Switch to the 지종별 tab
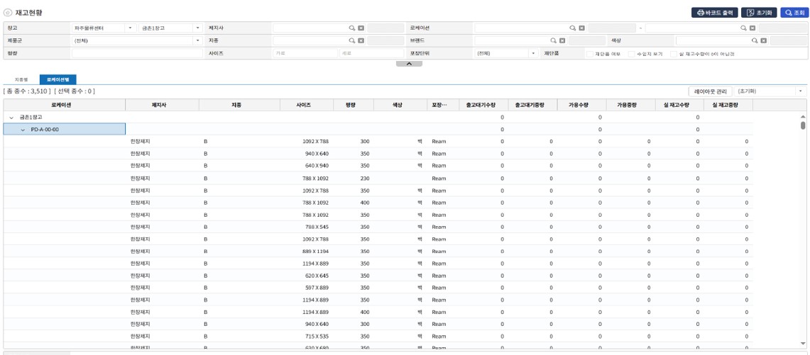Viewport: 810px width, 355px height. pyautogui.click(x=21, y=79)
